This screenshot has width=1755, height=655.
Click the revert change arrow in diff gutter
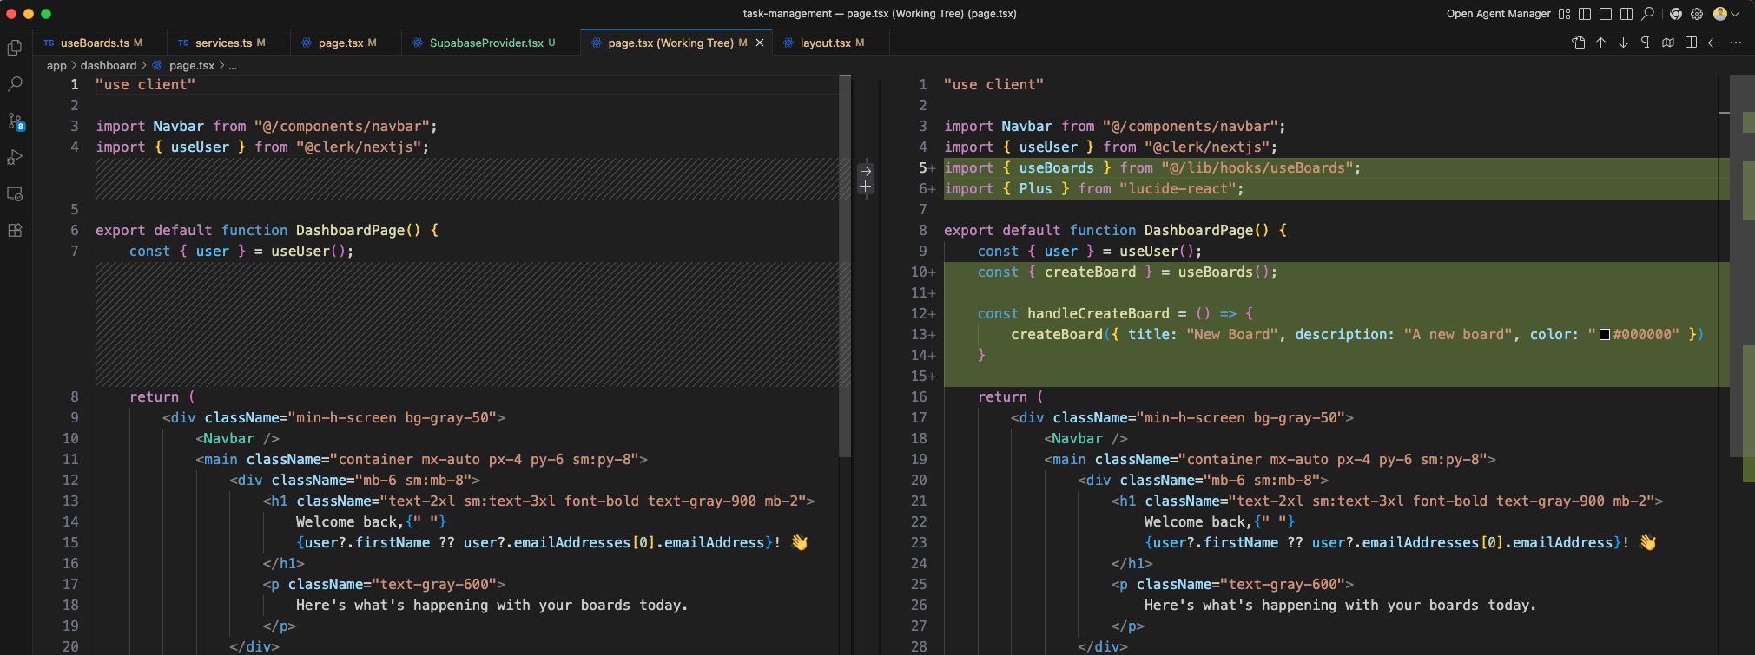pos(866,171)
